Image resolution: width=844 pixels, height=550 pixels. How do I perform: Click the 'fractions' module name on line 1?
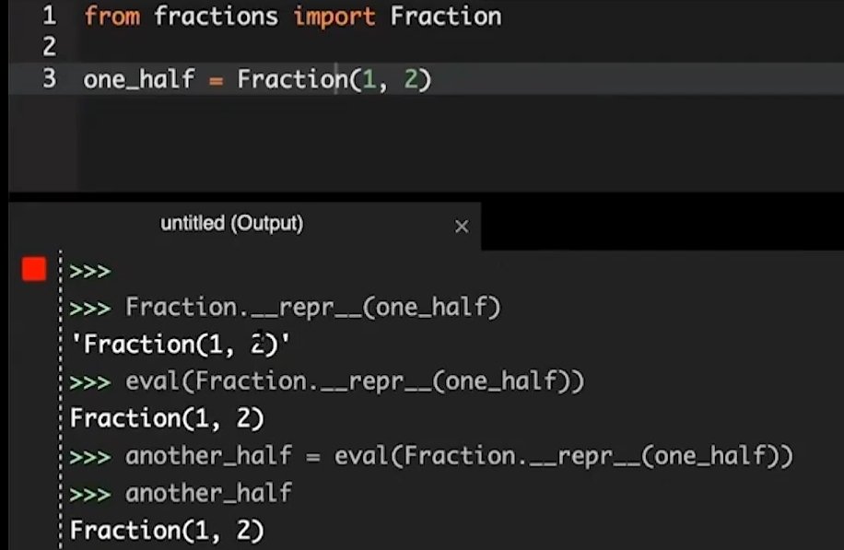218,16
